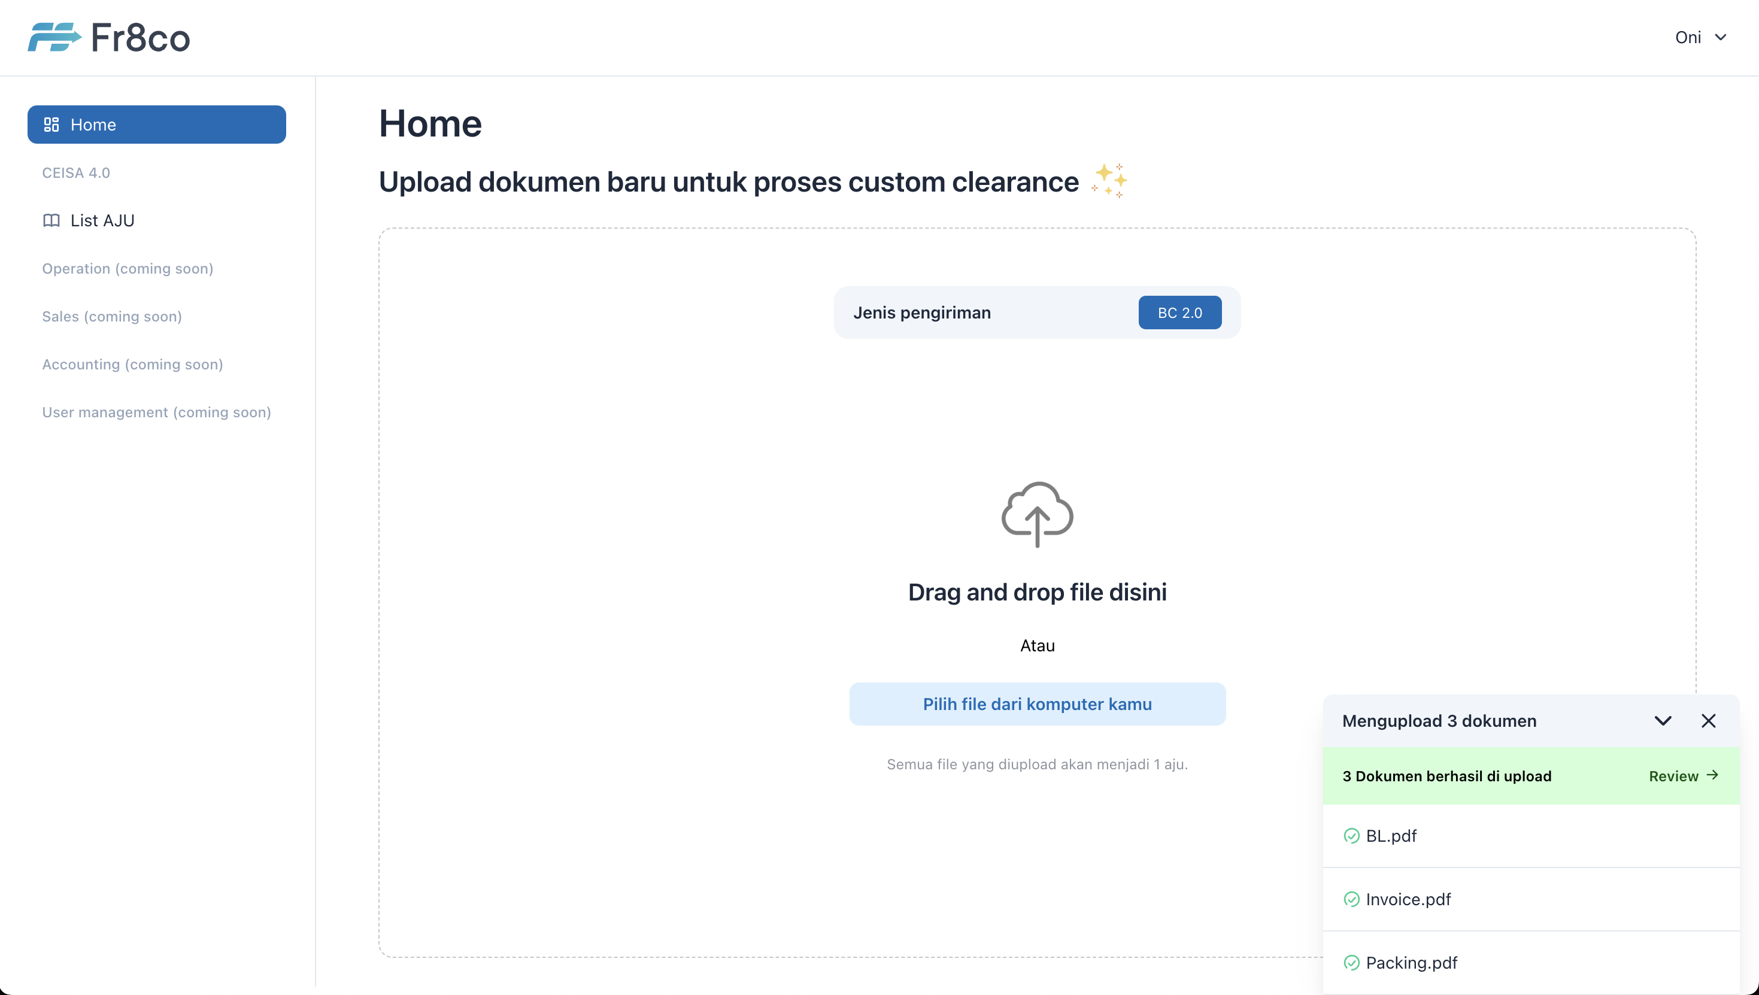
Task: Click the checkmark icon beside Invoice.pdf
Action: (1351, 899)
